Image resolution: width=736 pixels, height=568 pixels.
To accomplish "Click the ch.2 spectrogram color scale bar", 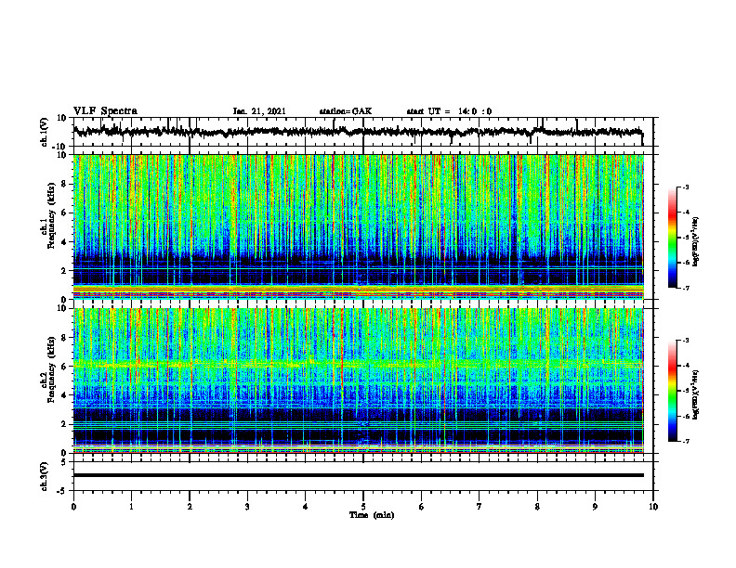I will coord(673,391).
